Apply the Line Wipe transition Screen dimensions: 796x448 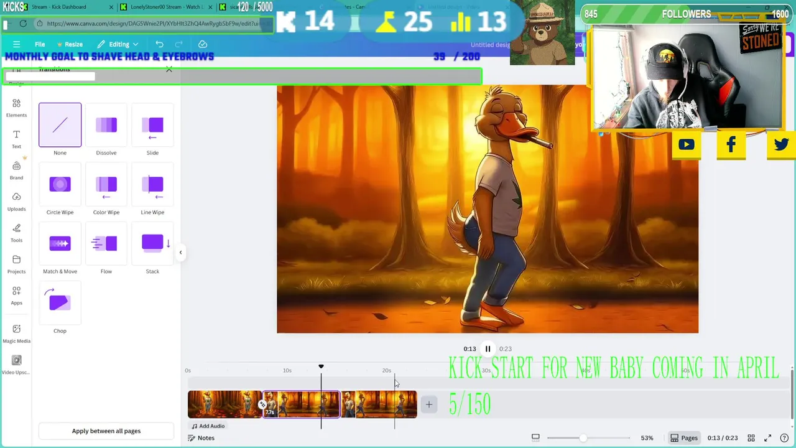152,184
